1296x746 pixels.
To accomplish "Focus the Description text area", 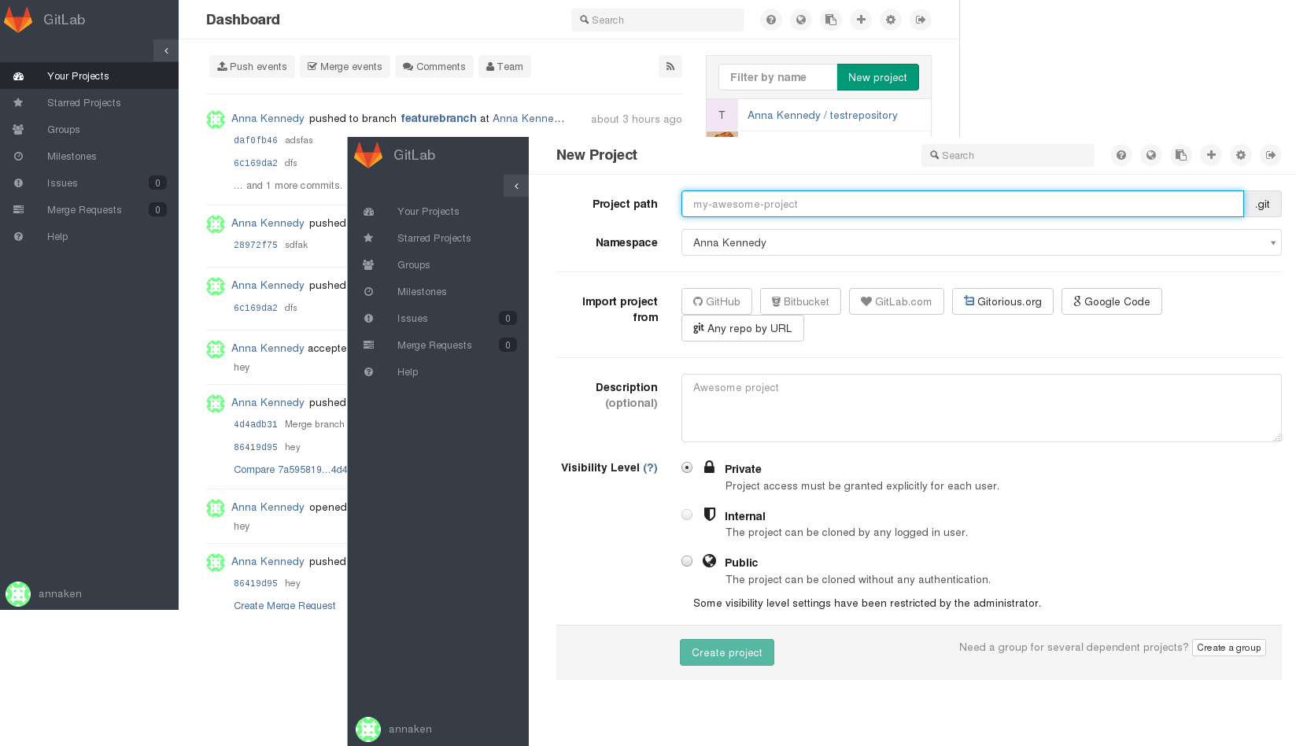I will click(981, 408).
